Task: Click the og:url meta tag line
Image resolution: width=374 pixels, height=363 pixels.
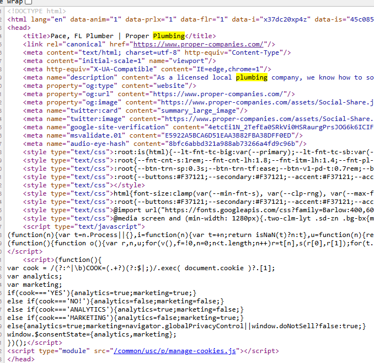Action: click(x=159, y=94)
